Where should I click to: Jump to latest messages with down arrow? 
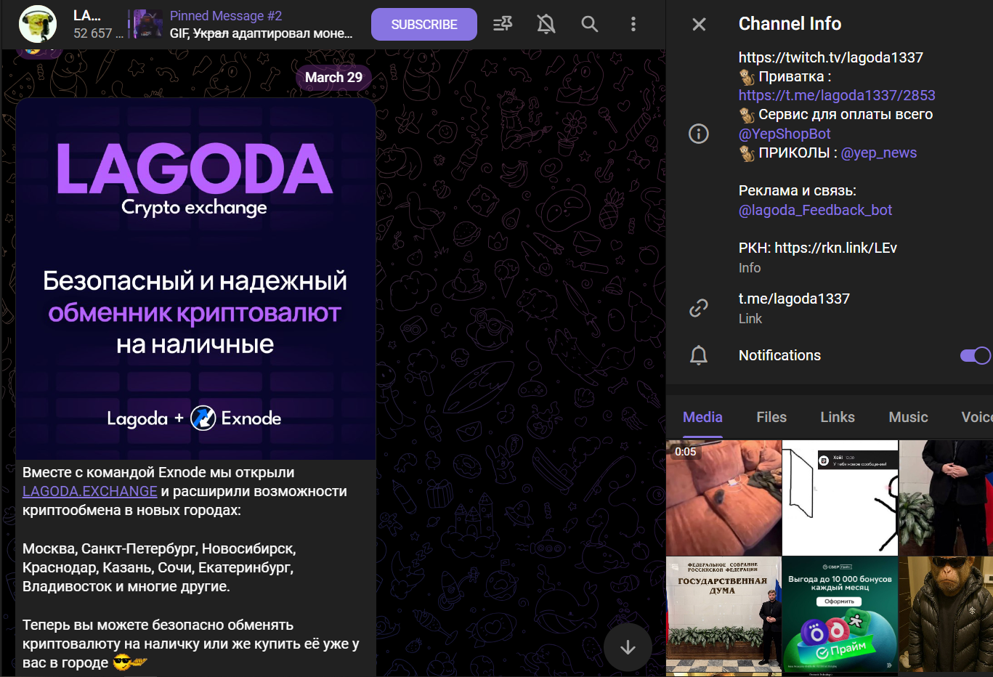tap(628, 647)
